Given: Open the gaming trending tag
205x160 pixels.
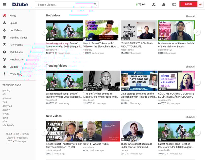Looking at the screenshot, I should [x=6, y=90].
